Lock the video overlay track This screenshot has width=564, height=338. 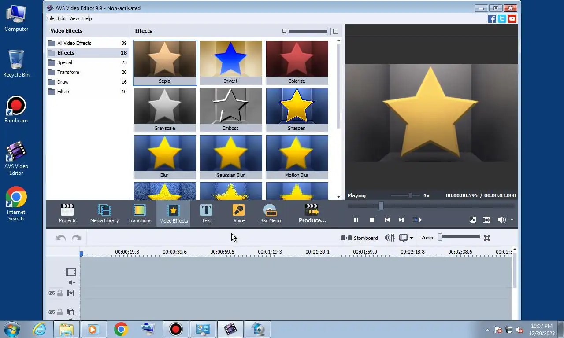(x=60, y=312)
